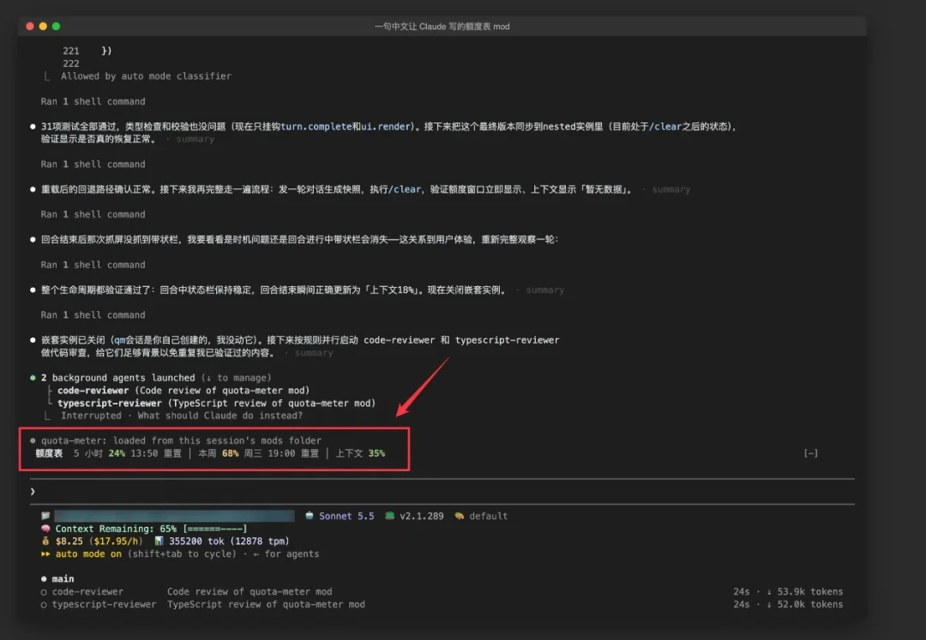Click line number 222
Image resolution: width=926 pixels, height=640 pixels.
(71, 63)
